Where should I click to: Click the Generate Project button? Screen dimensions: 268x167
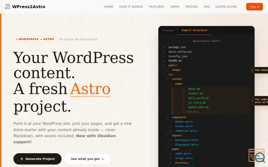[x=38, y=159]
